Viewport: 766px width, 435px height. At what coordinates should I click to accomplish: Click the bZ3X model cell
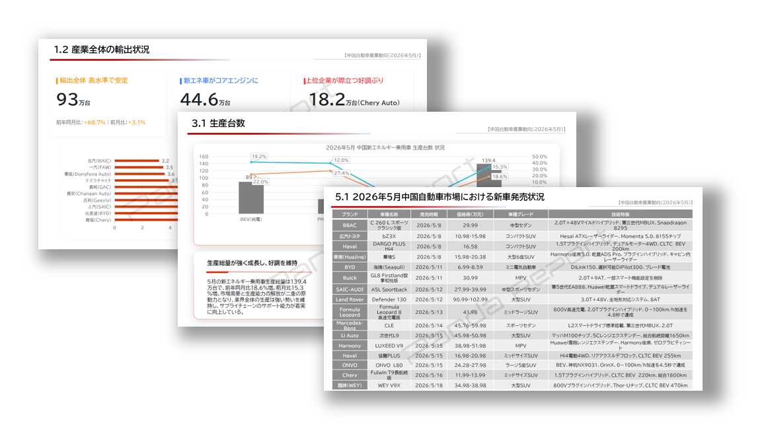click(389, 236)
